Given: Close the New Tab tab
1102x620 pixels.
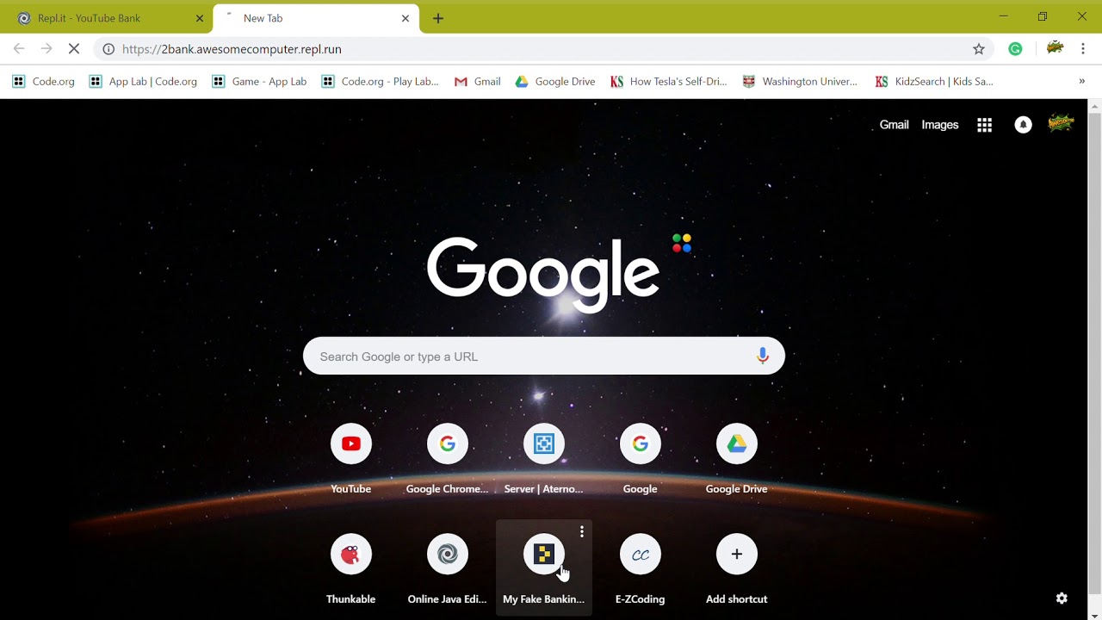Looking at the screenshot, I should pos(406,18).
